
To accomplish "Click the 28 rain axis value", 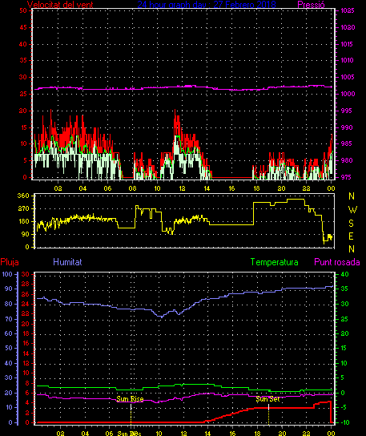I will pos(26,285).
